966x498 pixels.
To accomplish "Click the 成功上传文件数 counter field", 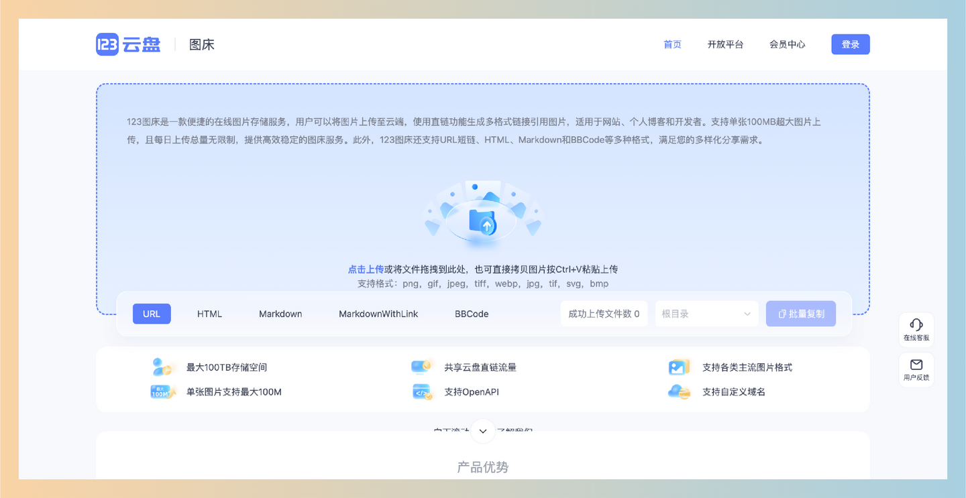I will coord(604,313).
